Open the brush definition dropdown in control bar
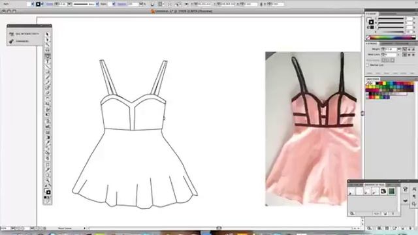This screenshot has width=418, height=235. click(x=97, y=5)
